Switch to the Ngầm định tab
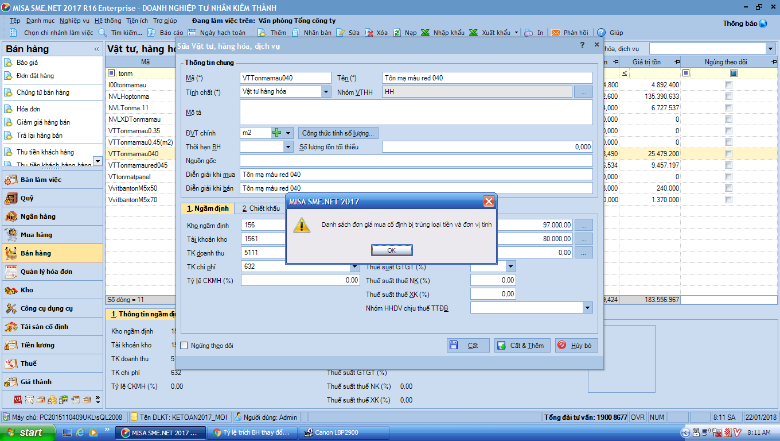The width and height of the screenshot is (780, 441). 208,208
